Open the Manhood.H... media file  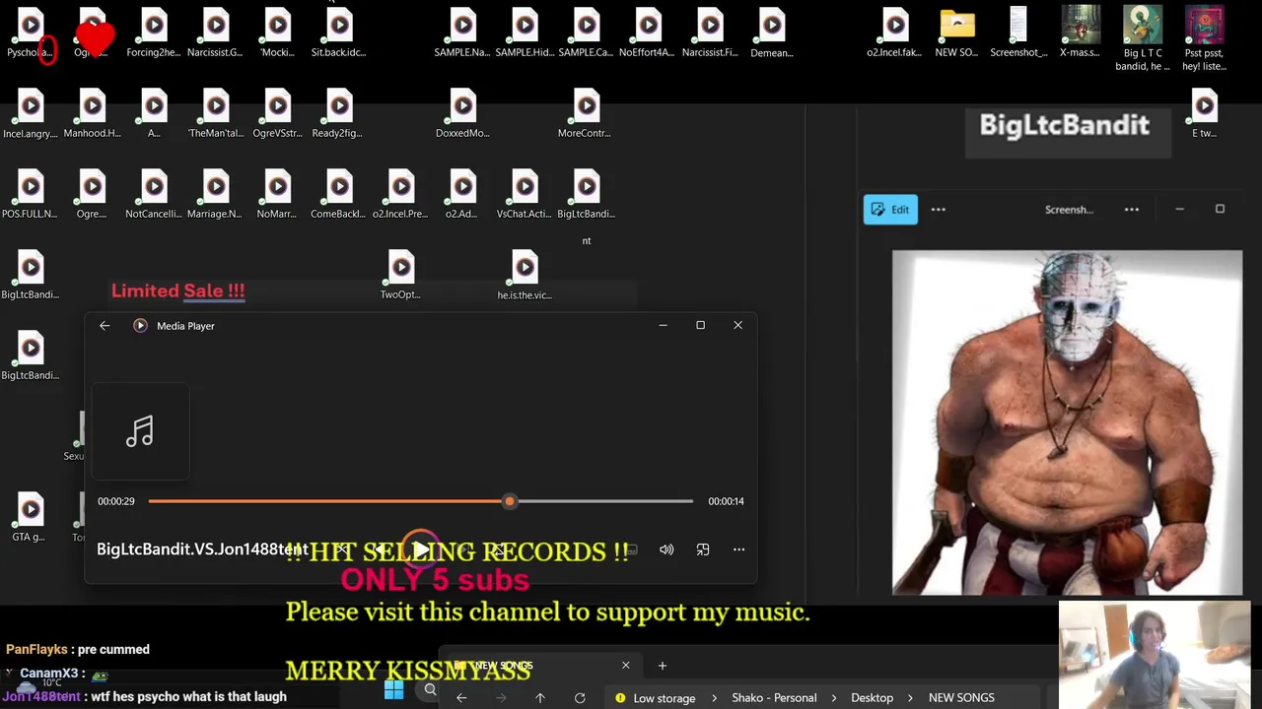tap(92, 114)
